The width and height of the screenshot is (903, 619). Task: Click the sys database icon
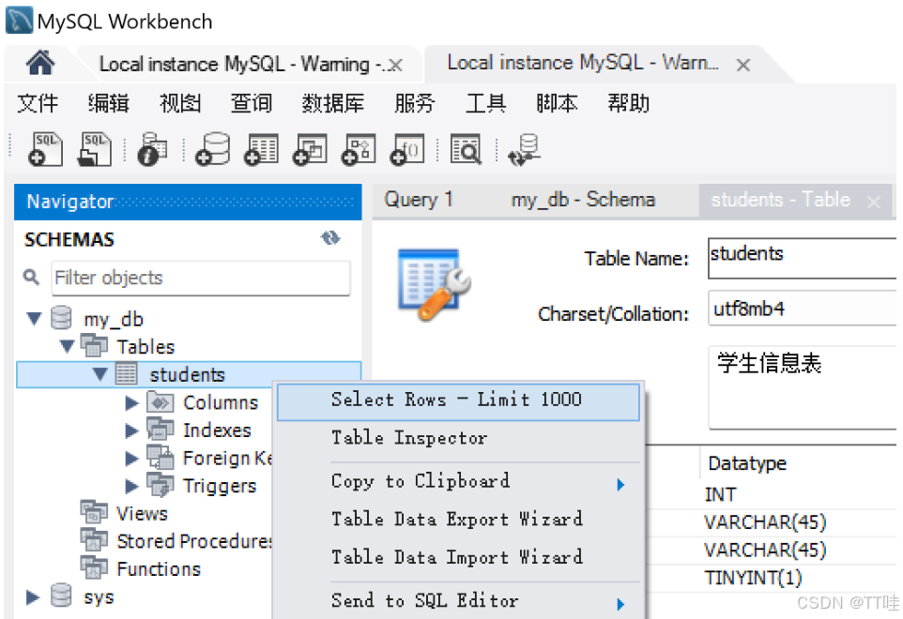(x=61, y=596)
